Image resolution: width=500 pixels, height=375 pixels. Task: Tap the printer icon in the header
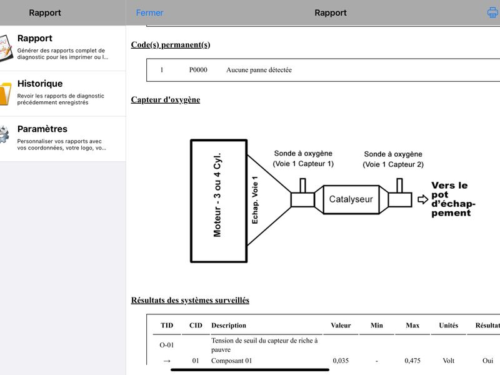coord(492,12)
